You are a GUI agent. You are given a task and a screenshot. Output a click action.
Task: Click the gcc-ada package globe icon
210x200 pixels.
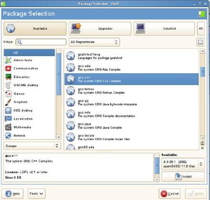(x=71, y=67)
